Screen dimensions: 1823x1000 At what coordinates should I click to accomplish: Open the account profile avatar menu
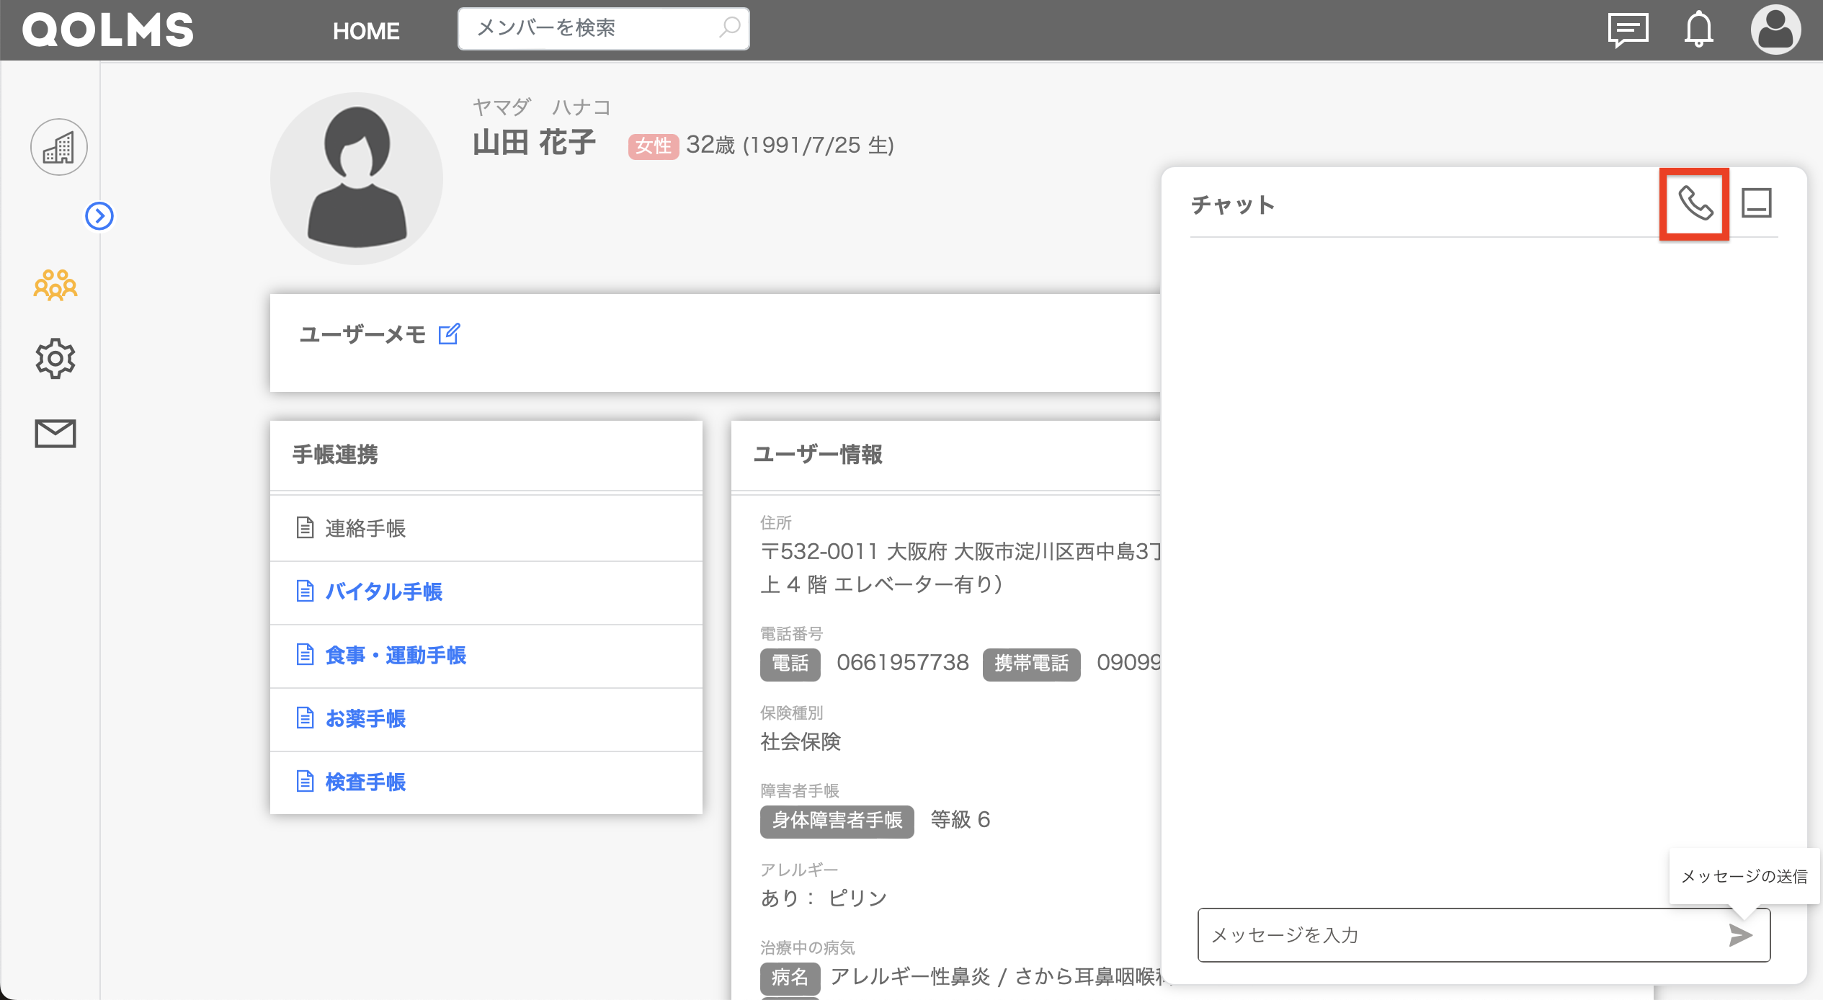[1775, 30]
